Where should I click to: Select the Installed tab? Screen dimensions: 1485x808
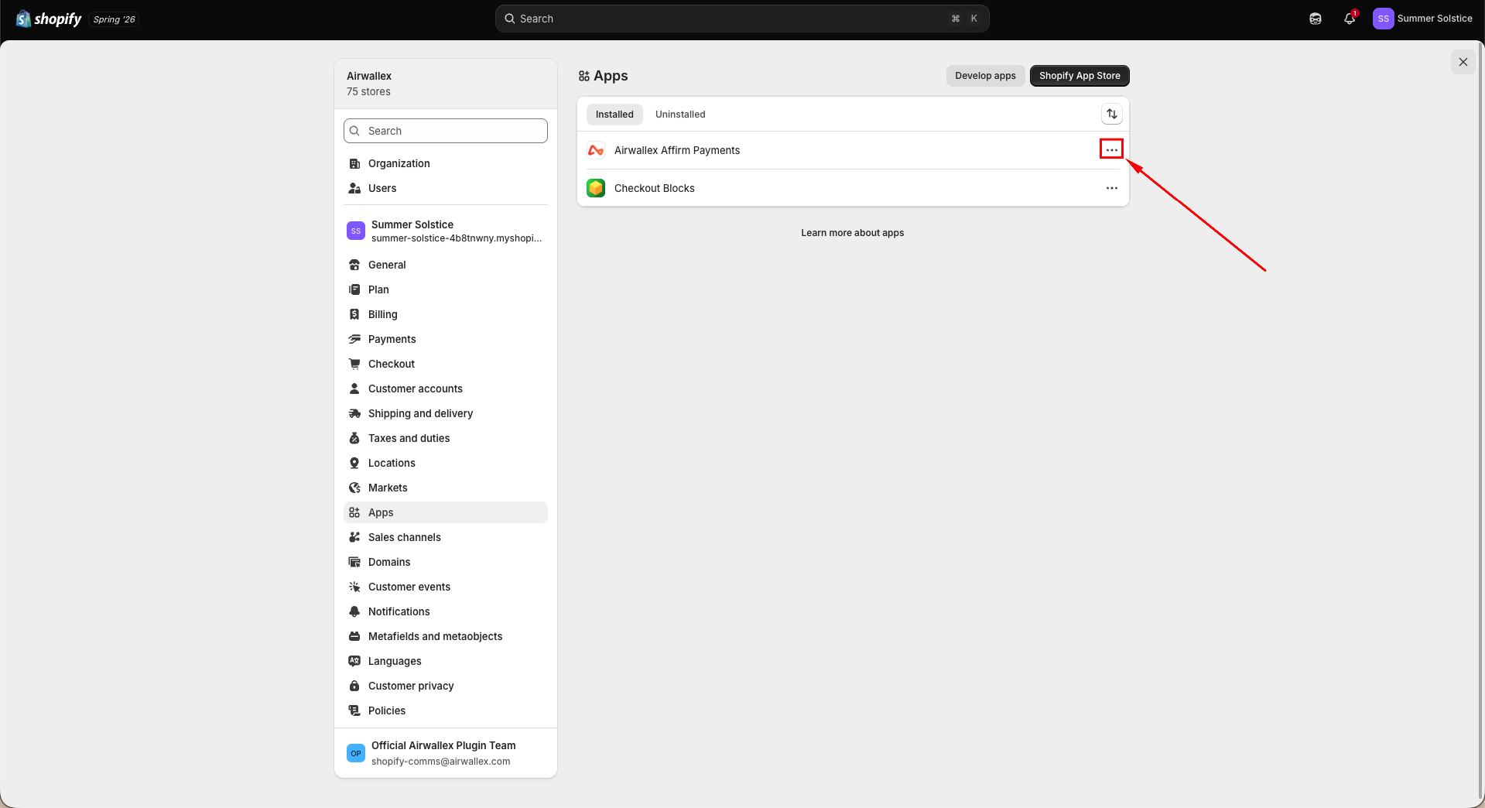click(x=614, y=115)
